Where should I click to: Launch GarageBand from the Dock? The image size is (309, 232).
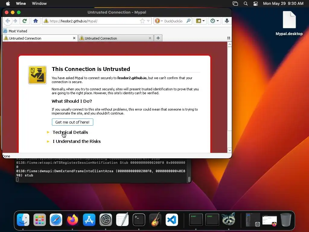pos(155,220)
